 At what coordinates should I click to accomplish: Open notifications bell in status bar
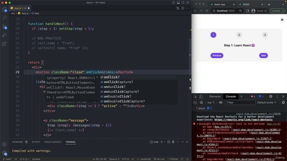point(187,159)
